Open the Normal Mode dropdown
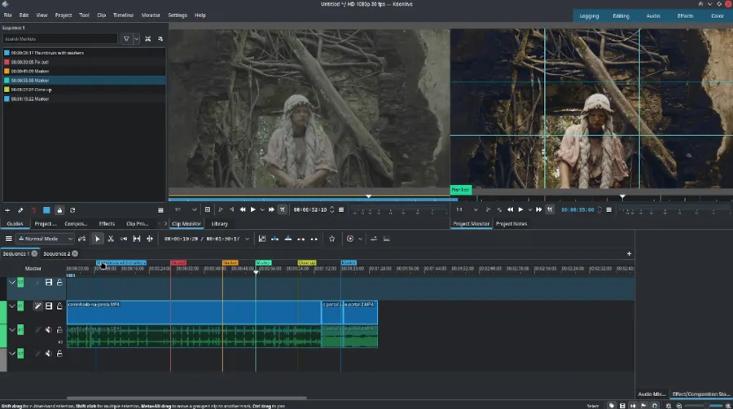The height and width of the screenshot is (409, 733). pyautogui.click(x=46, y=239)
